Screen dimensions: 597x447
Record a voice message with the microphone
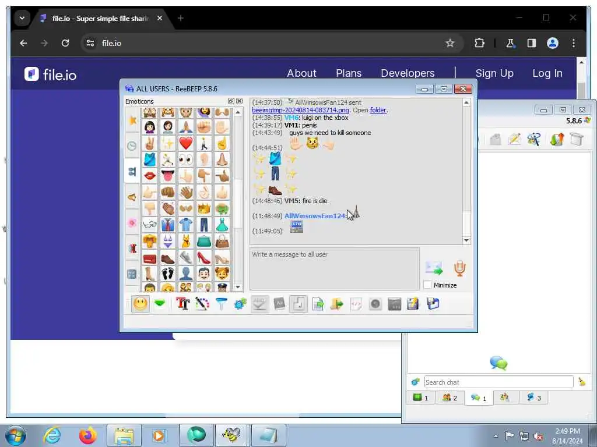[x=459, y=268]
